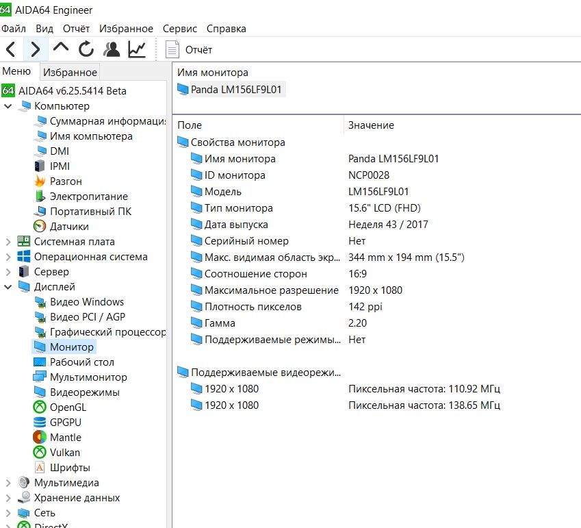This screenshot has width=581, height=528.
Task: Select the Хранение данных disk icon
Action: point(24,498)
